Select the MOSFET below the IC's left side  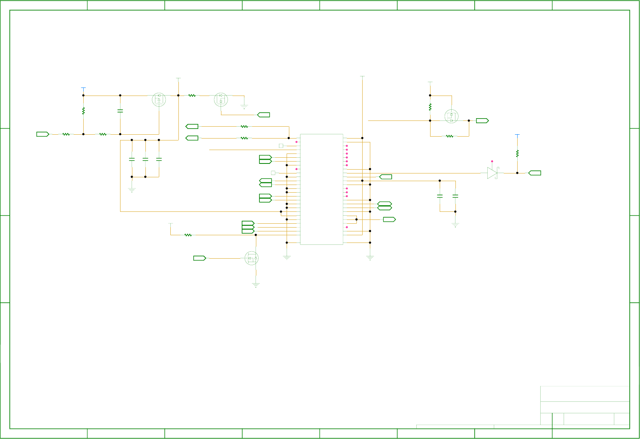(252, 258)
